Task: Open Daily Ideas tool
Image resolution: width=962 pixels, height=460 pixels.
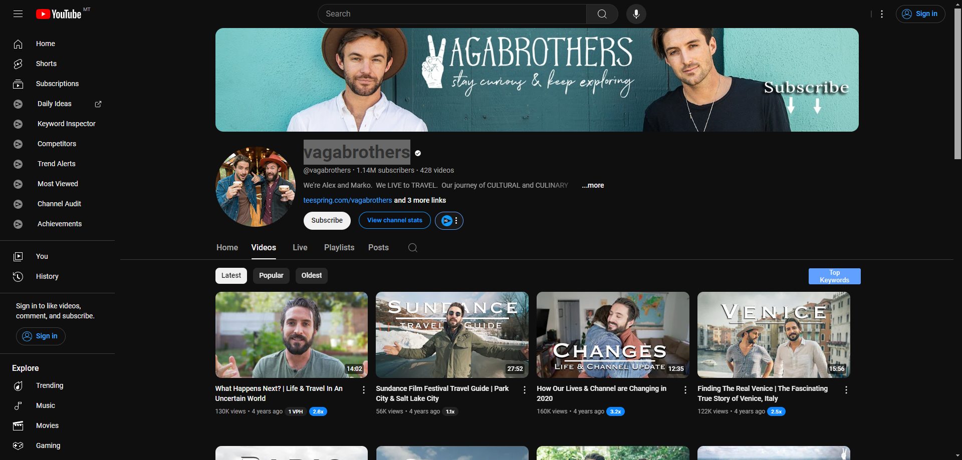Action: pyautogui.click(x=54, y=104)
